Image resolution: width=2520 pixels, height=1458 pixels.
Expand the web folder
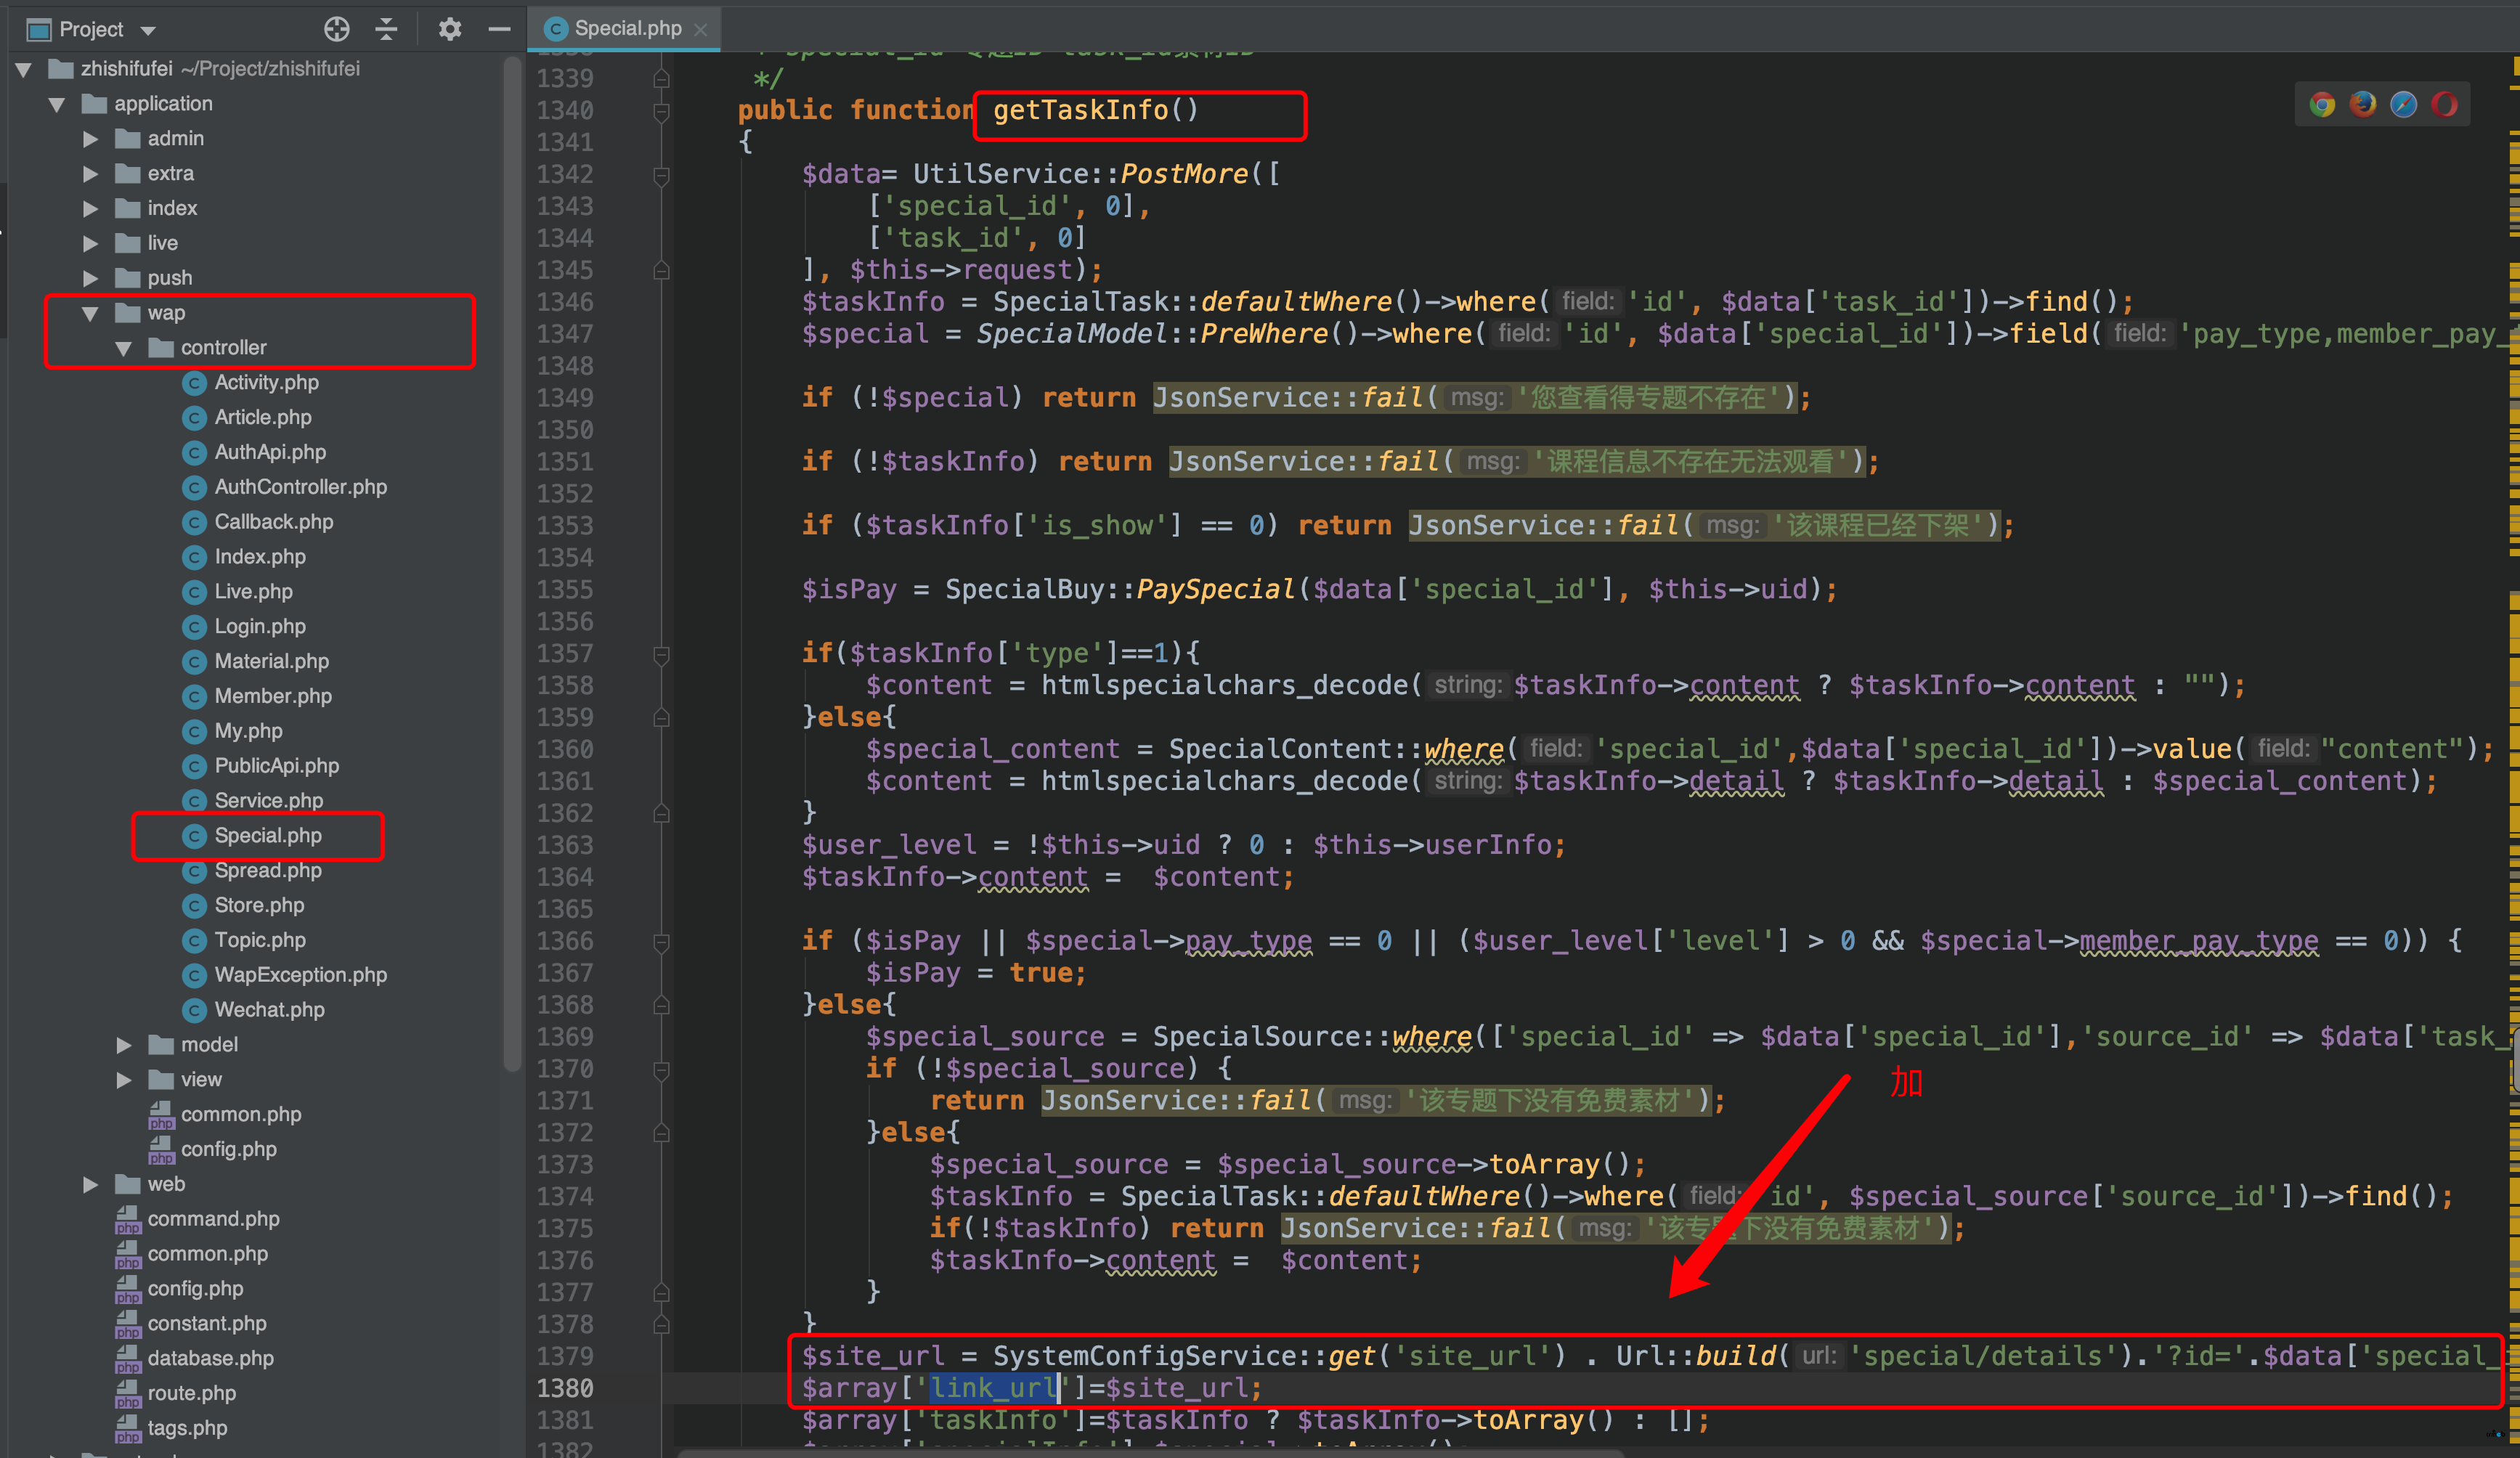tap(91, 1184)
